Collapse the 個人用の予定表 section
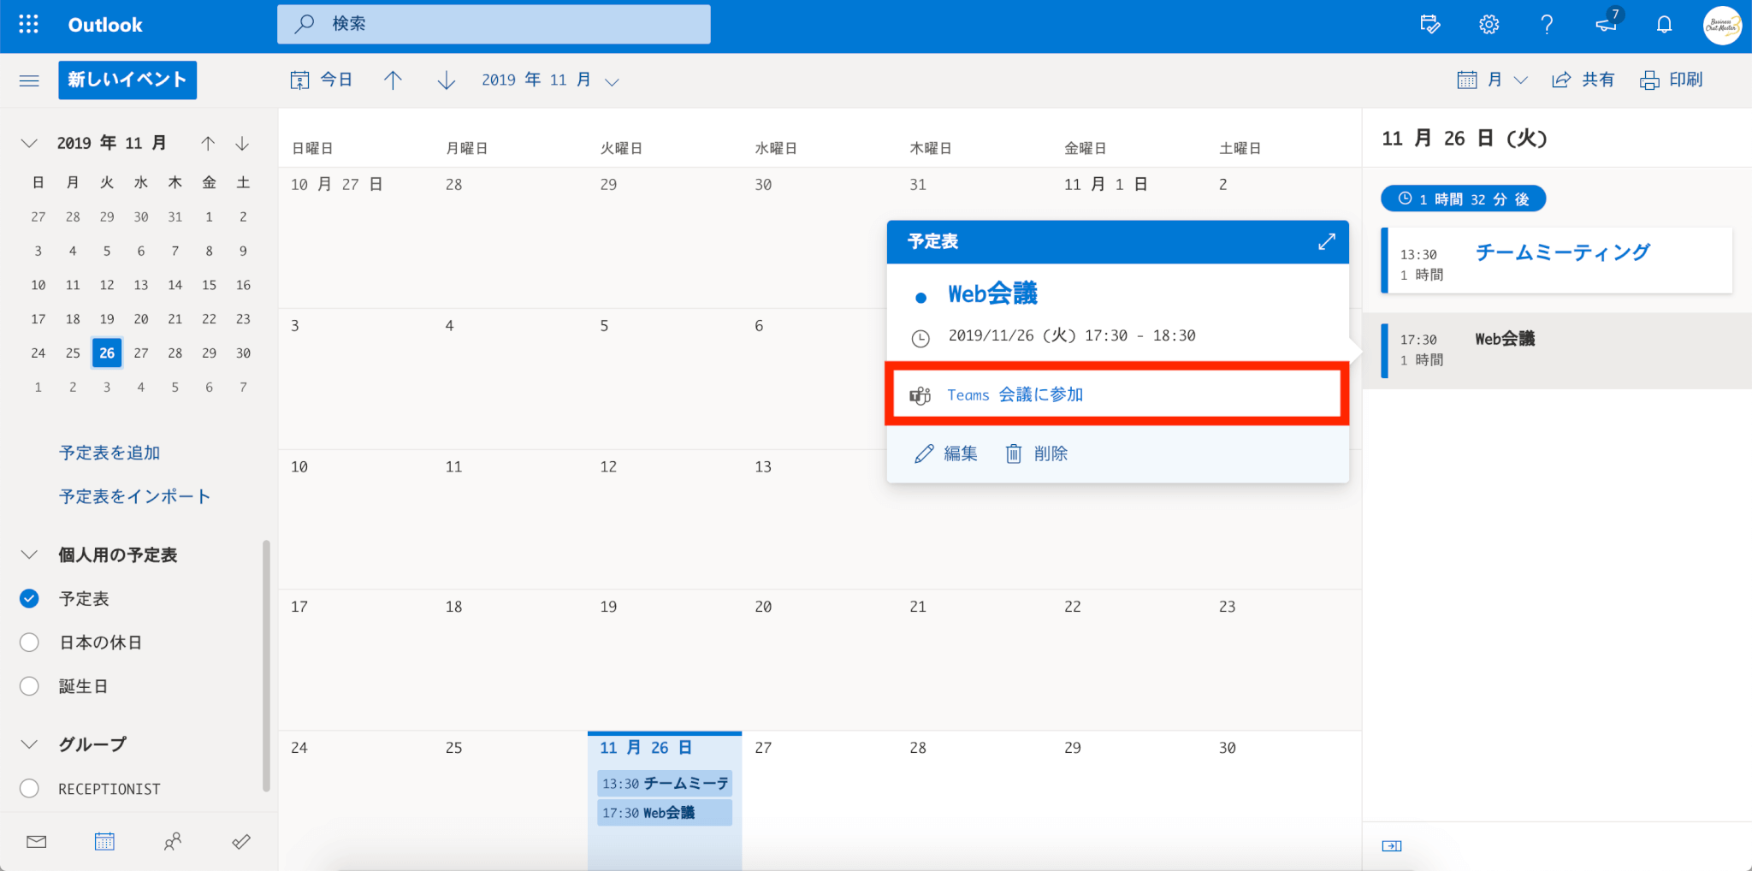The height and width of the screenshot is (871, 1752). [29, 555]
